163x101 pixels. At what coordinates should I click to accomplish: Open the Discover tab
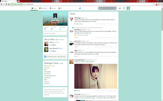click(53, 8)
